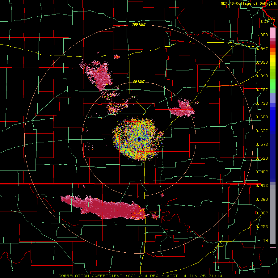Click the 0.307 scale value
The height and width of the screenshot is (278, 278).
(262, 213)
